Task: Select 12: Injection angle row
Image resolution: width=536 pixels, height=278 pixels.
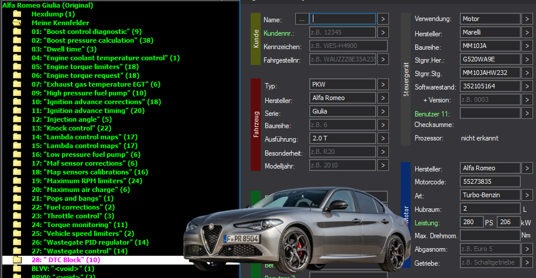Action: 72,119
